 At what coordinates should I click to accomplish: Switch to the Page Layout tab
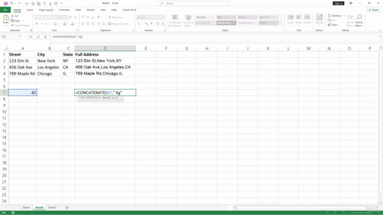(x=46, y=10)
